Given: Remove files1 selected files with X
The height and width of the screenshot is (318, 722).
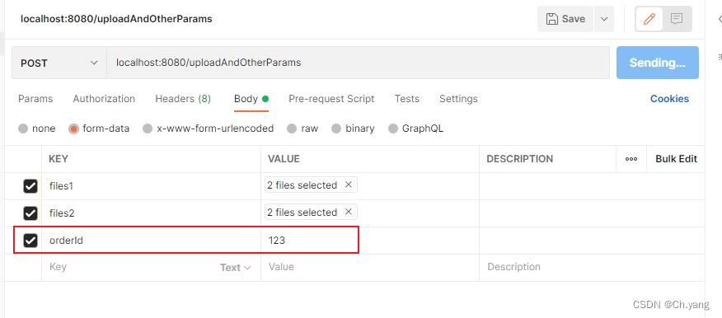Looking at the screenshot, I should 349,185.
